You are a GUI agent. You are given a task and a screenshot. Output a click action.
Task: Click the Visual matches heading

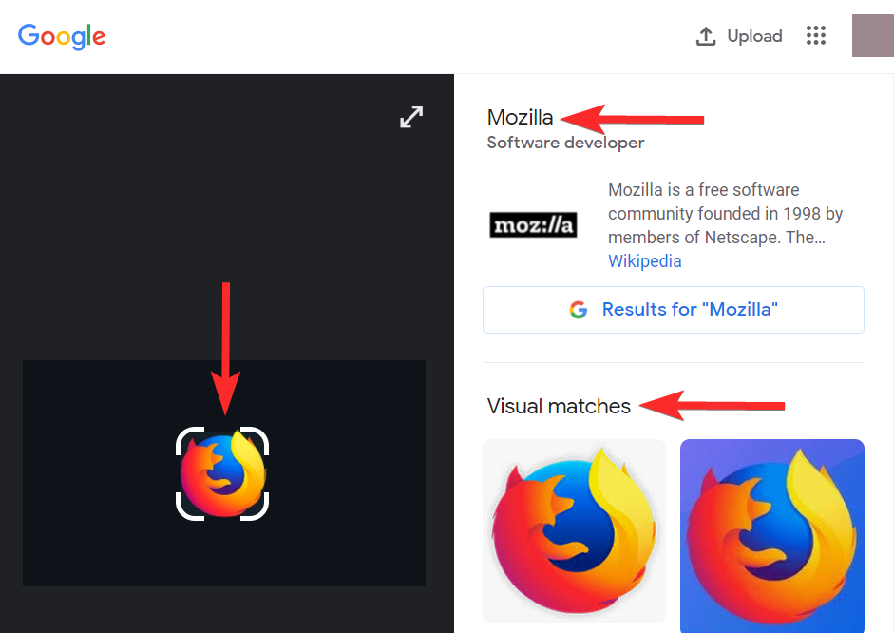(x=559, y=406)
